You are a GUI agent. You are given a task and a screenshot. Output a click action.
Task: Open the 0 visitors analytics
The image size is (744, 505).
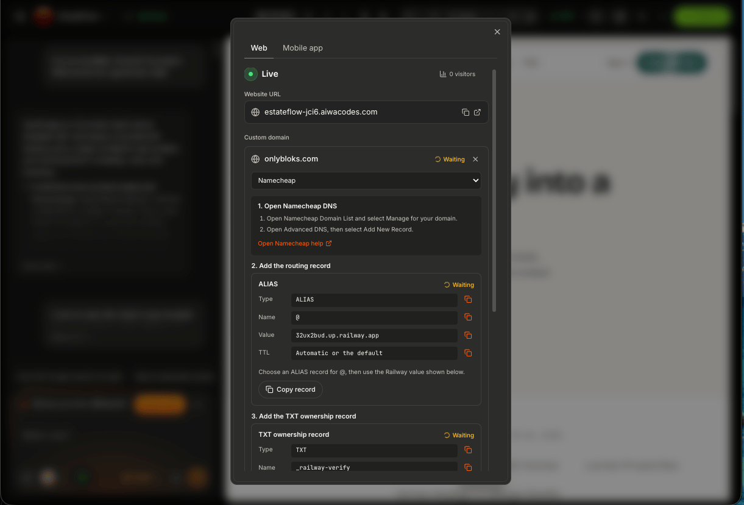click(458, 74)
